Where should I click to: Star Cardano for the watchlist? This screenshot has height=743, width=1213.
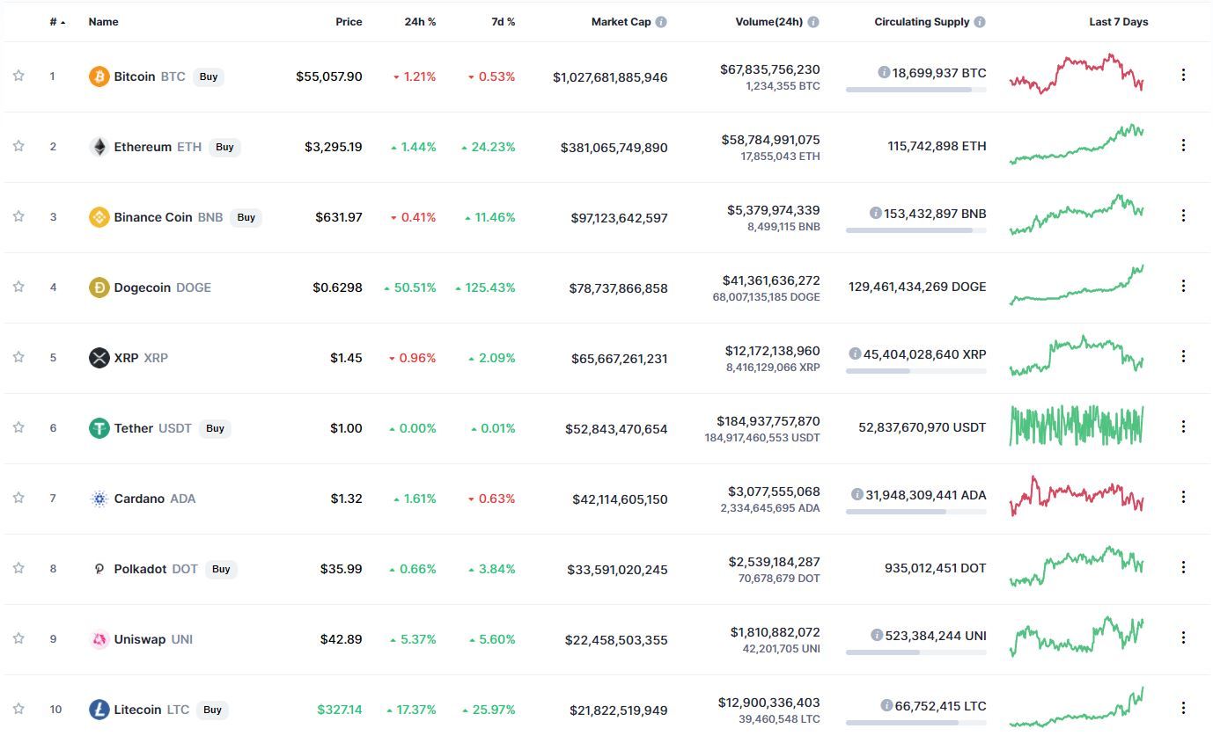18,498
